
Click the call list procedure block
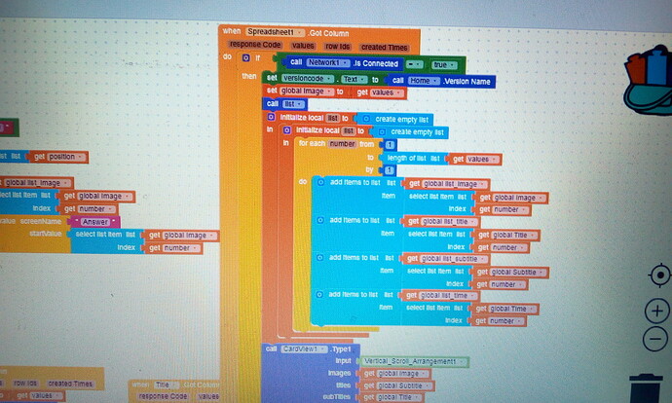coord(284,104)
